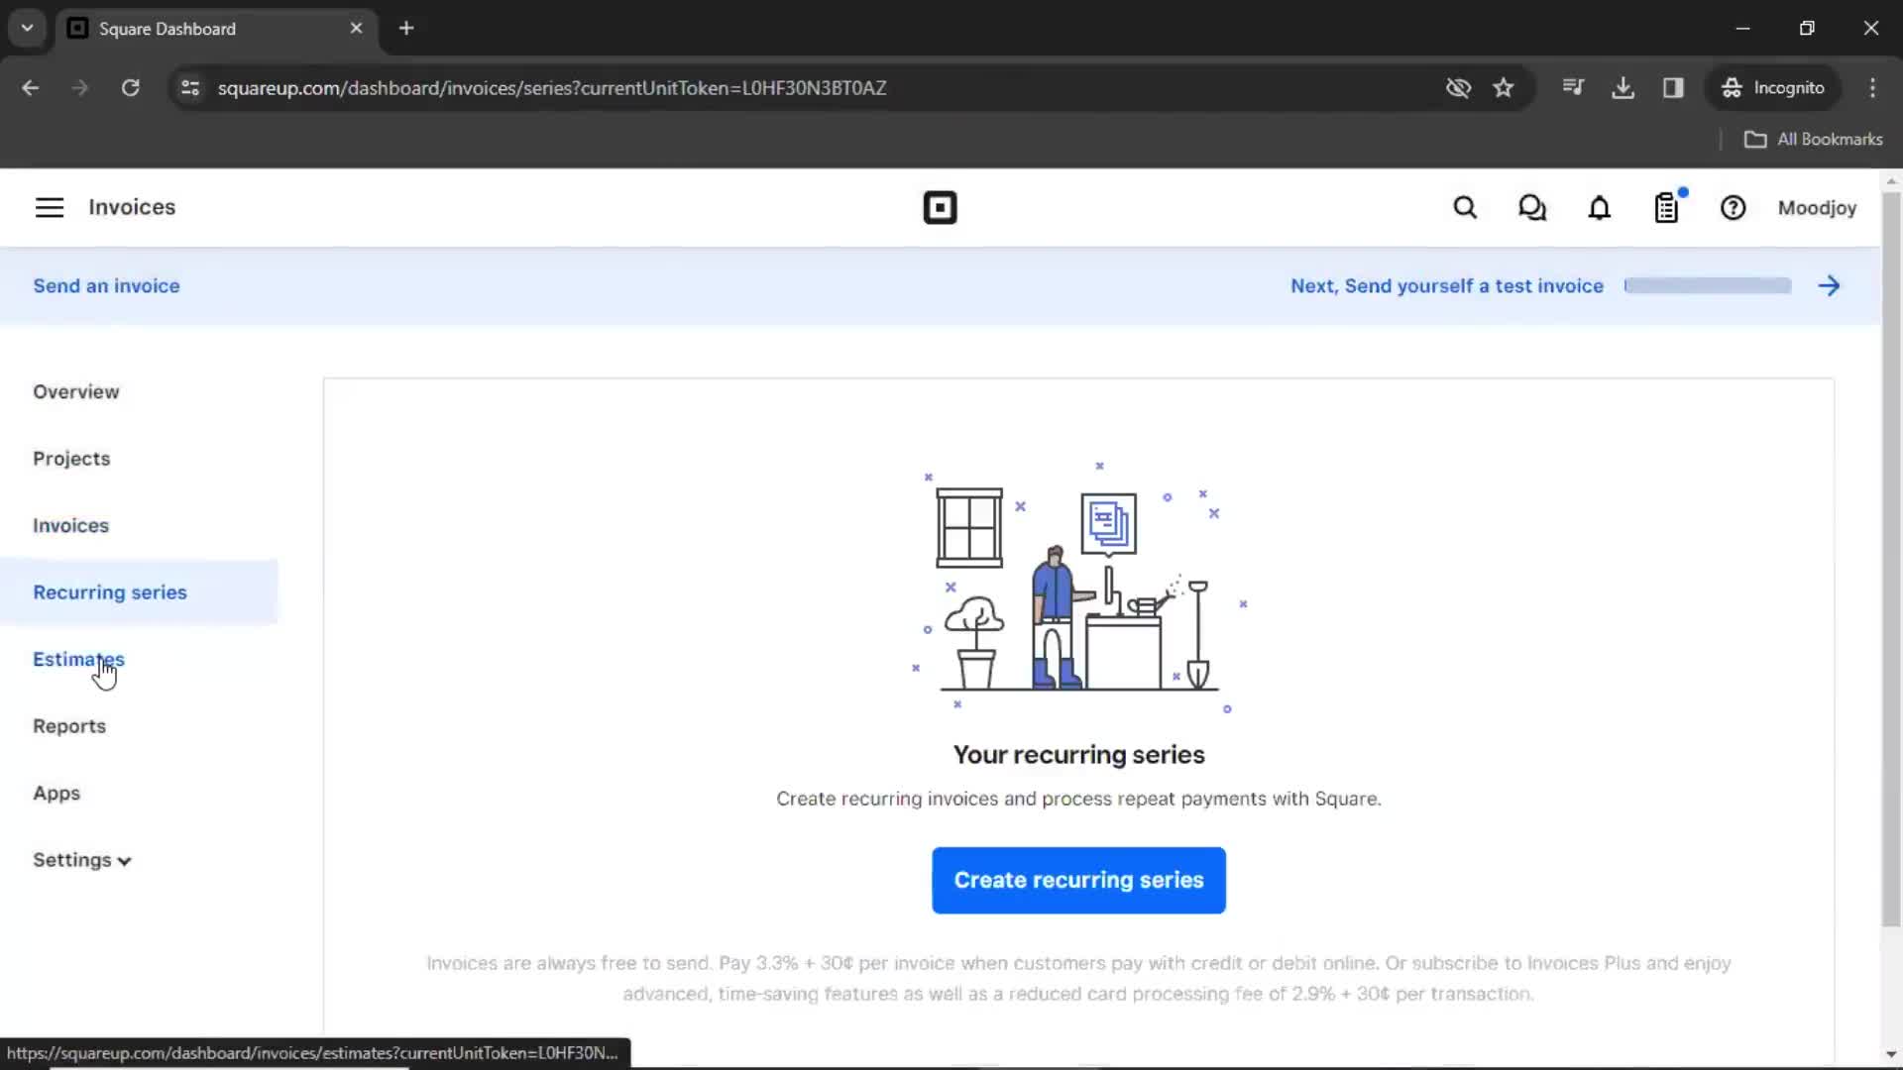The height and width of the screenshot is (1070, 1903).
Task: Open the hamburger navigation menu
Action: 50,207
